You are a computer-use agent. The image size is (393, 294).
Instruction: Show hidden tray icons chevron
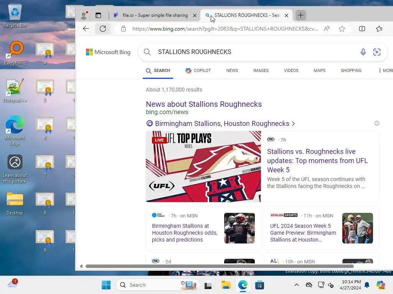tap(297, 285)
